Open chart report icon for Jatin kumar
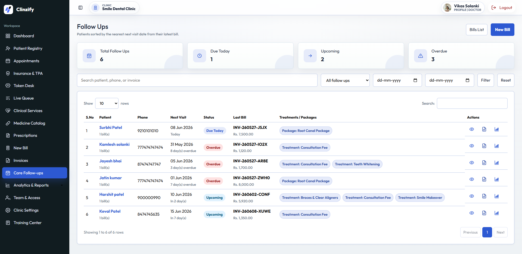 click(497, 179)
